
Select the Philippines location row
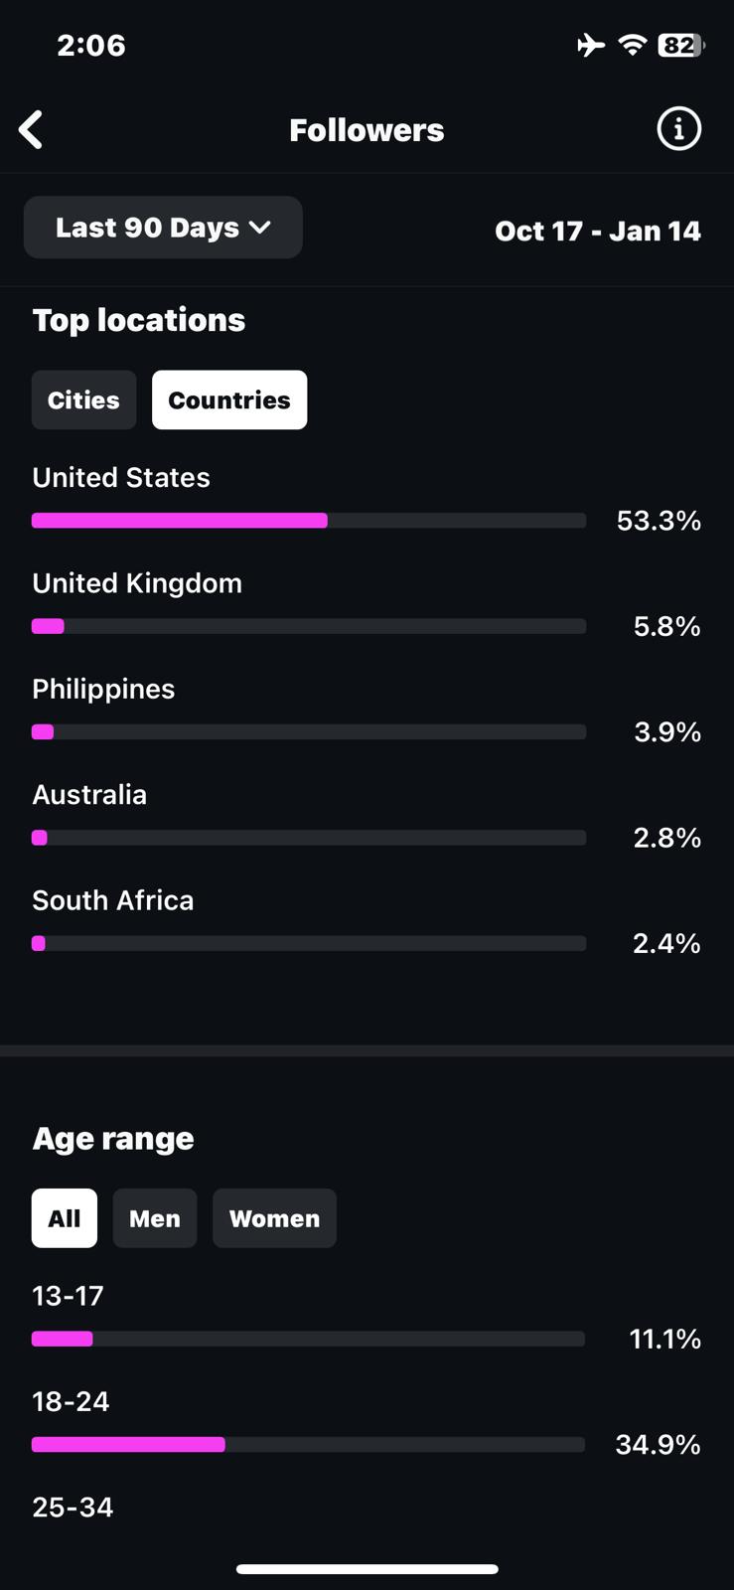(103, 690)
